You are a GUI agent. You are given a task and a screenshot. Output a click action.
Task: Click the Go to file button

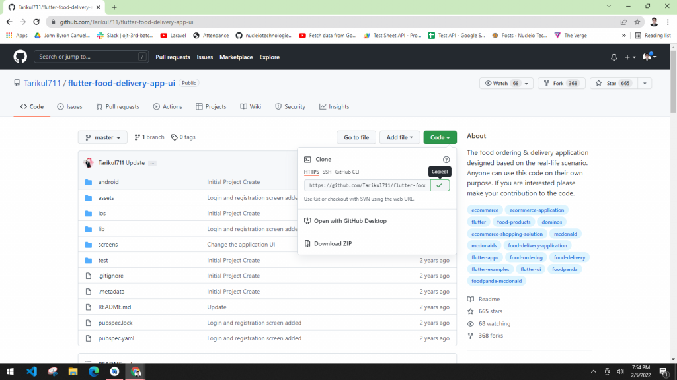tap(356, 137)
